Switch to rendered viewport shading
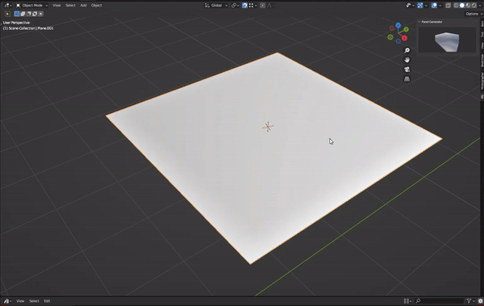 (x=474, y=6)
